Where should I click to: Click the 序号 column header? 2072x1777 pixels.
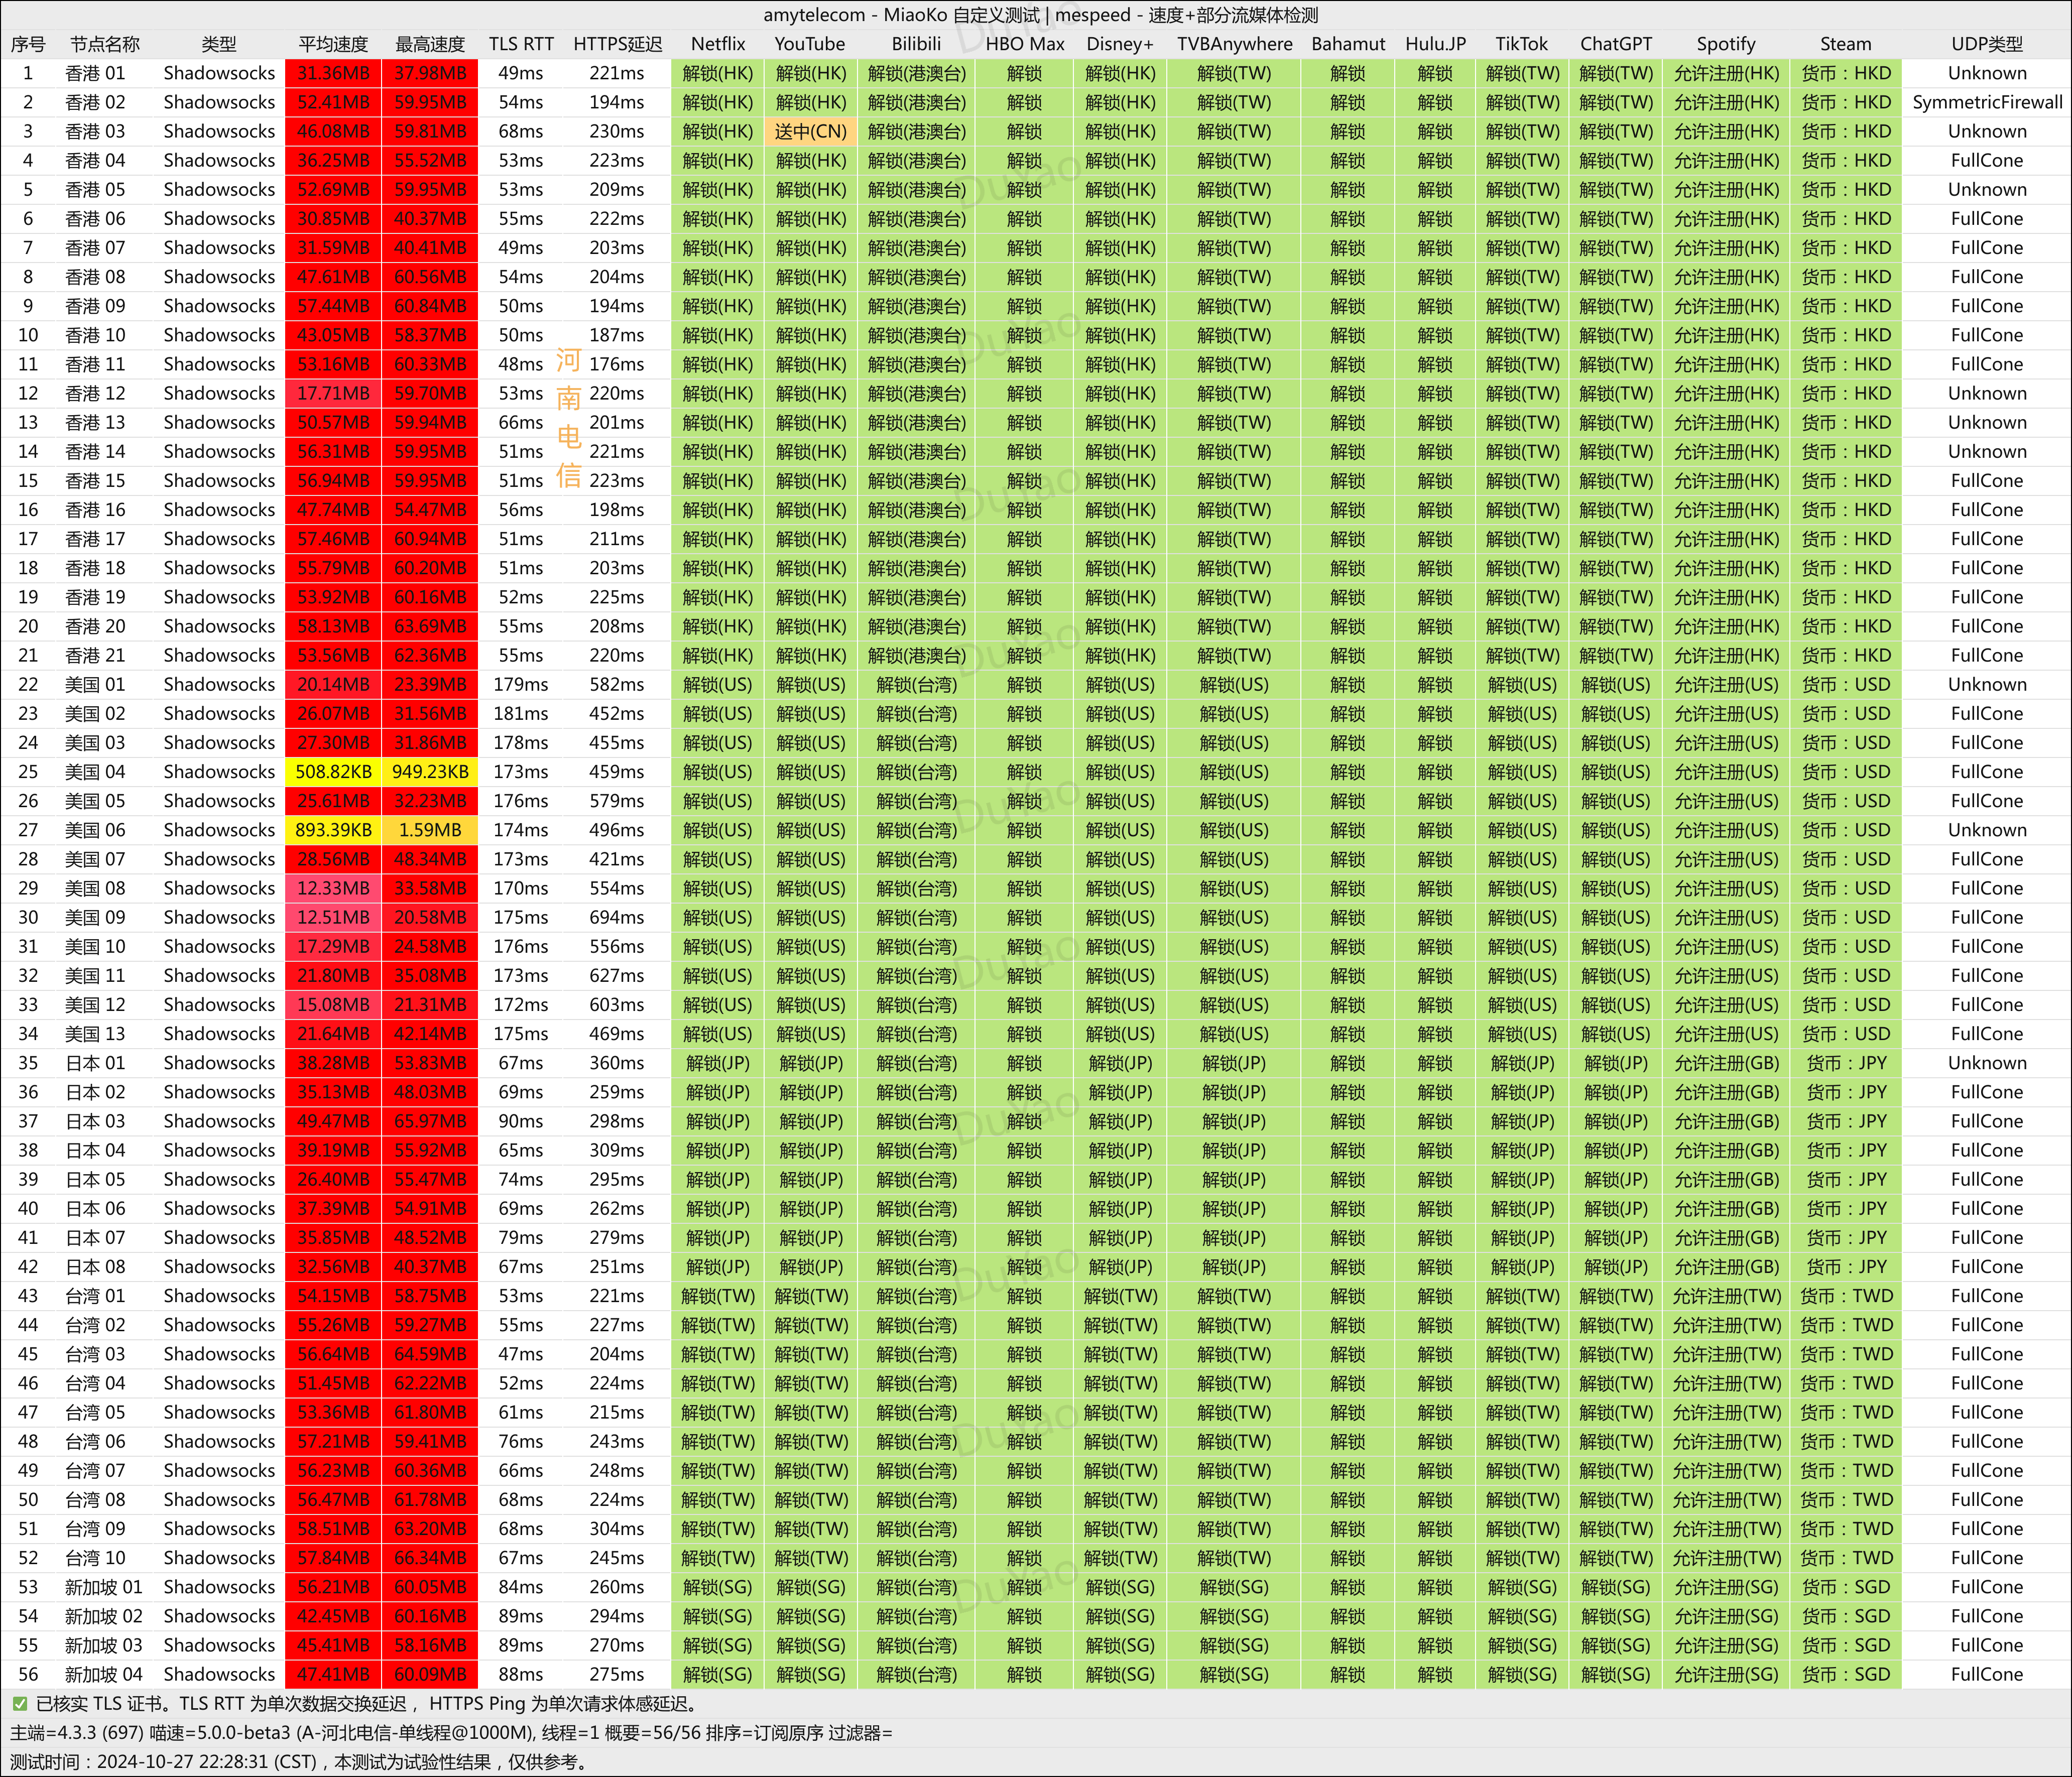(x=28, y=44)
